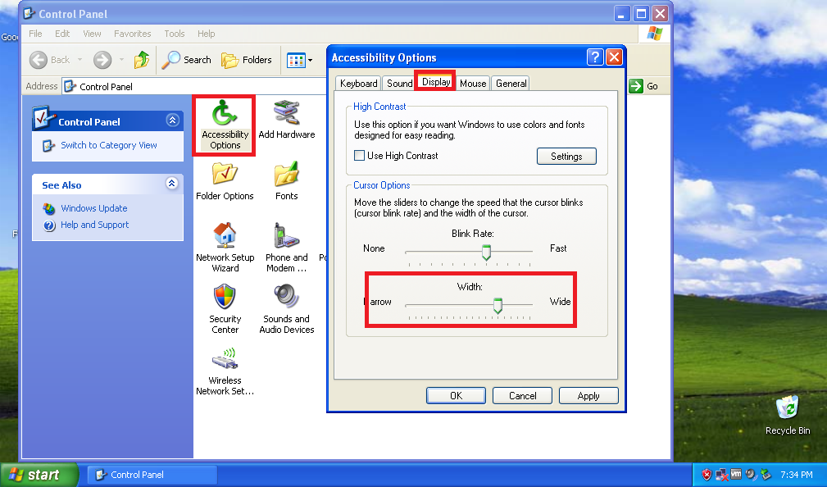Open the Wireless Network Setup icon
The width and height of the screenshot is (827, 487).
pos(225,371)
